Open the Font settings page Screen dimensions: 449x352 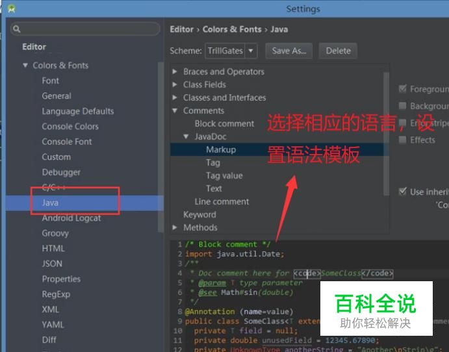[x=51, y=81]
